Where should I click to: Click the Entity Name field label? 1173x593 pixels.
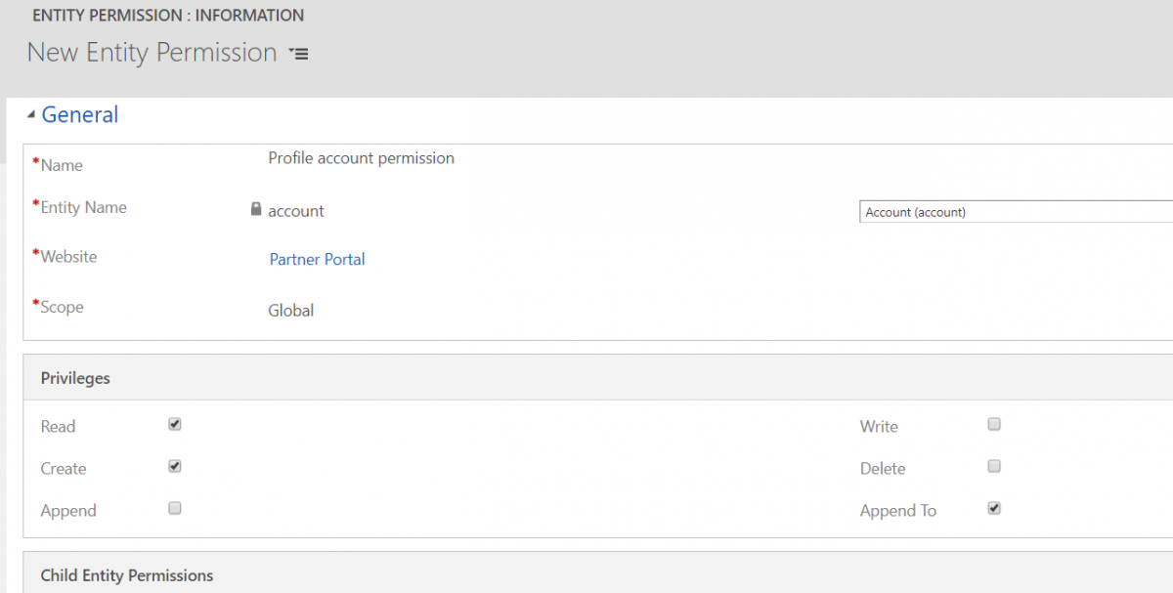pos(84,207)
